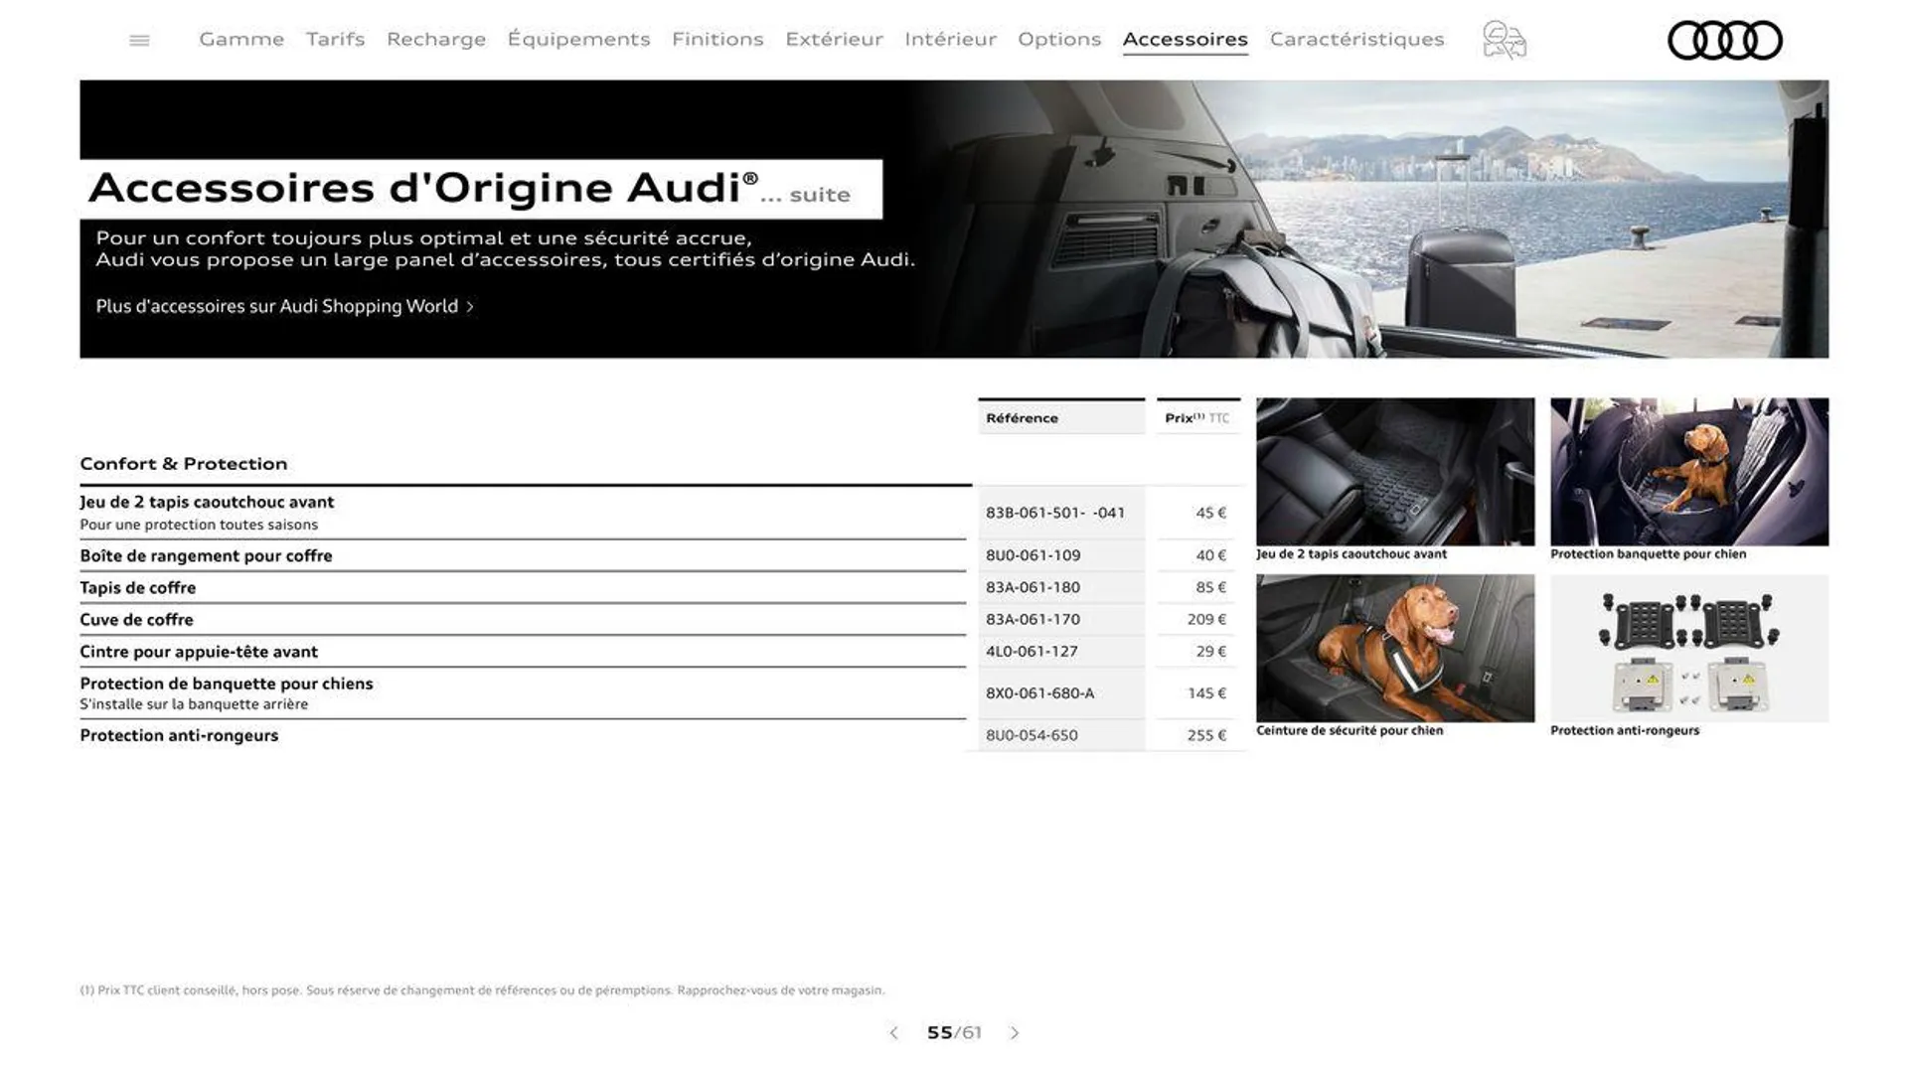Click the page counter 55/61
1908x1073 pixels.
tap(954, 1033)
